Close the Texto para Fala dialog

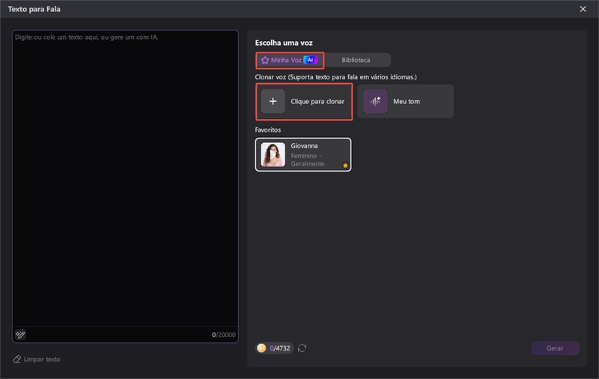pyautogui.click(x=583, y=9)
